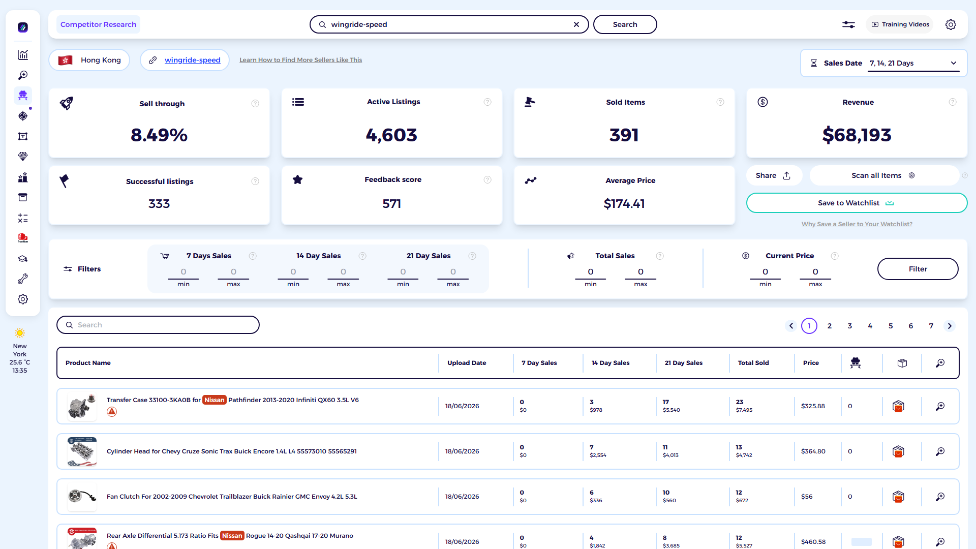Open Fan Clutch product title
Viewport: 976px width, 549px height.
[x=232, y=497]
